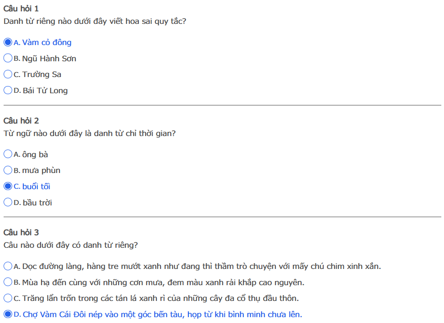Choose option D. bầu trời
The width and height of the screenshot is (444, 323).
pyautogui.click(x=8, y=203)
